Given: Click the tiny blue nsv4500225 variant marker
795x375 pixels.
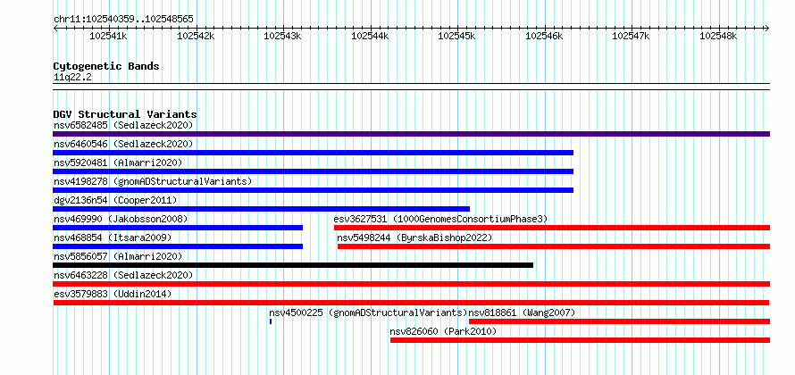Looking at the screenshot, I should point(271,321).
